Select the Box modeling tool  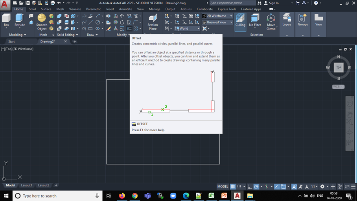[x=6, y=20]
